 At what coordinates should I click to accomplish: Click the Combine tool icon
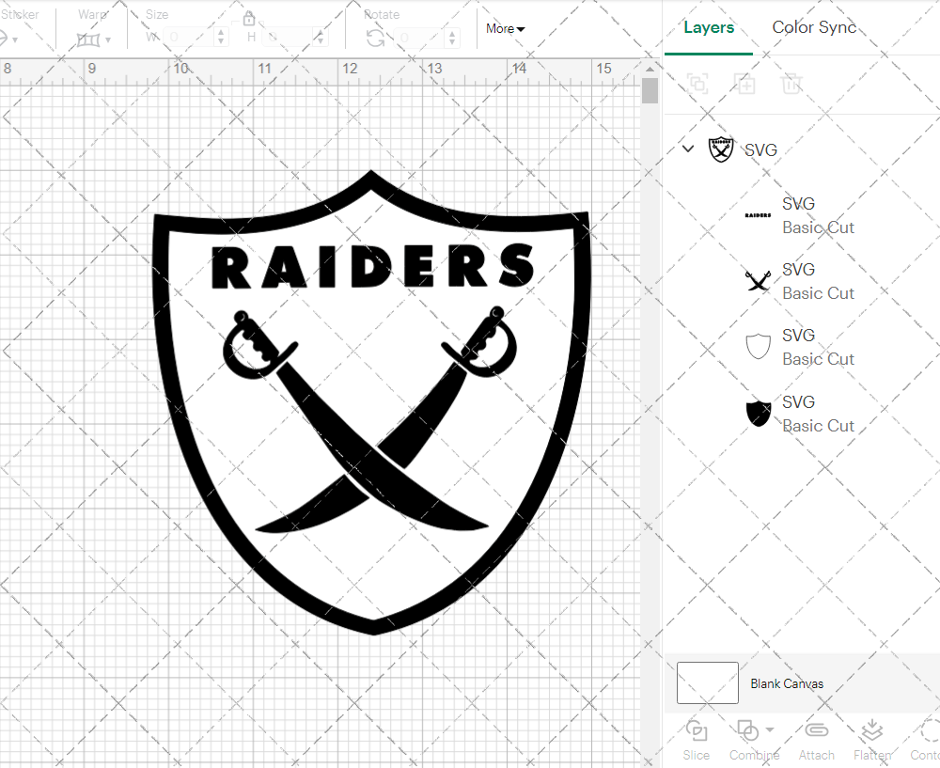(747, 730)
